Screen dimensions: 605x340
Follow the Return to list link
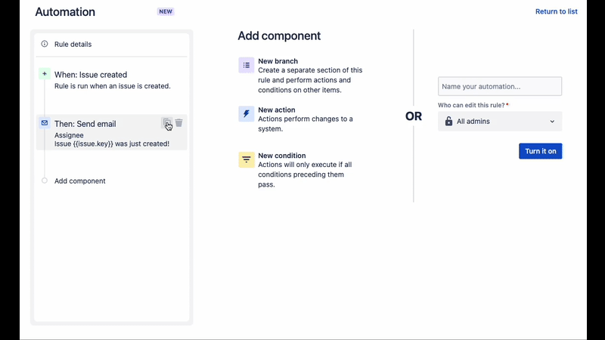point(556,11)
